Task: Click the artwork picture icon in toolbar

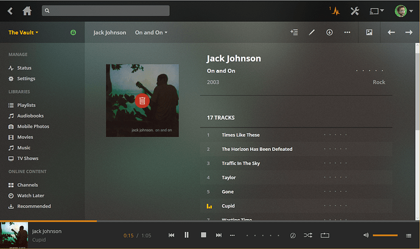Action: 369,32
